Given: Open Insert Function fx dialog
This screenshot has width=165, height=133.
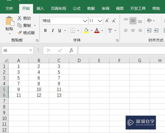Looking at the screenshot, I should (x=71, y=50).
